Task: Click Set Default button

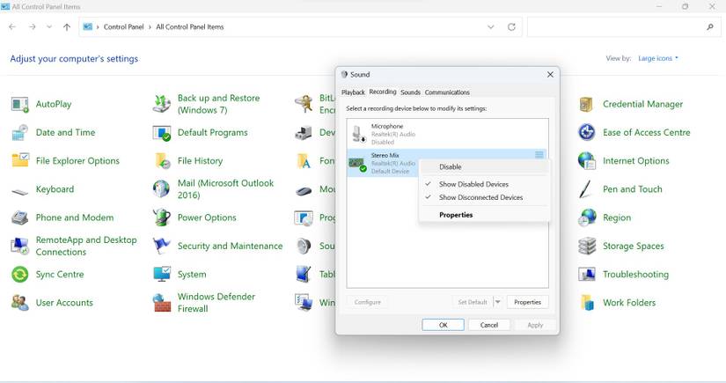Action: click(x=473, y=302)
